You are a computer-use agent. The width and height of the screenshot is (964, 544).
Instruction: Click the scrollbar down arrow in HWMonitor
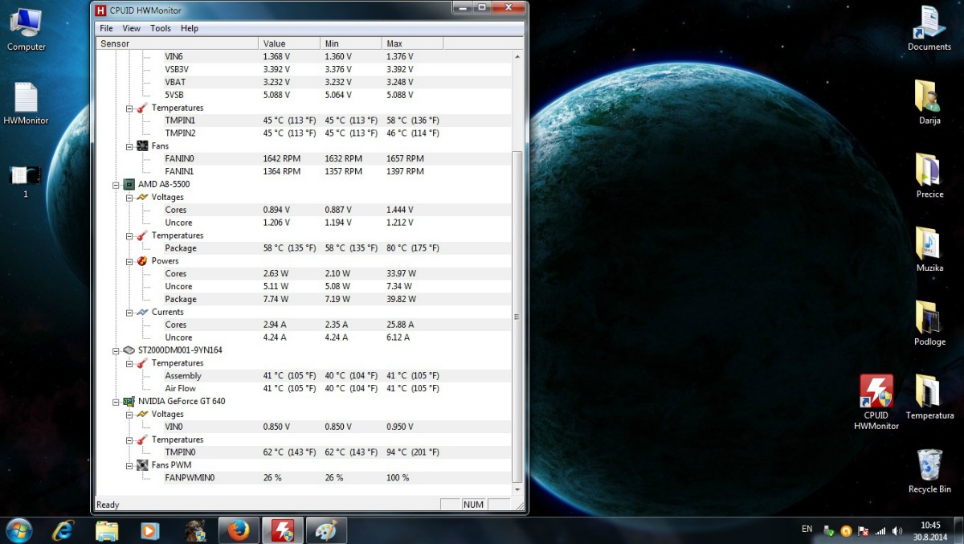point(517,489)
